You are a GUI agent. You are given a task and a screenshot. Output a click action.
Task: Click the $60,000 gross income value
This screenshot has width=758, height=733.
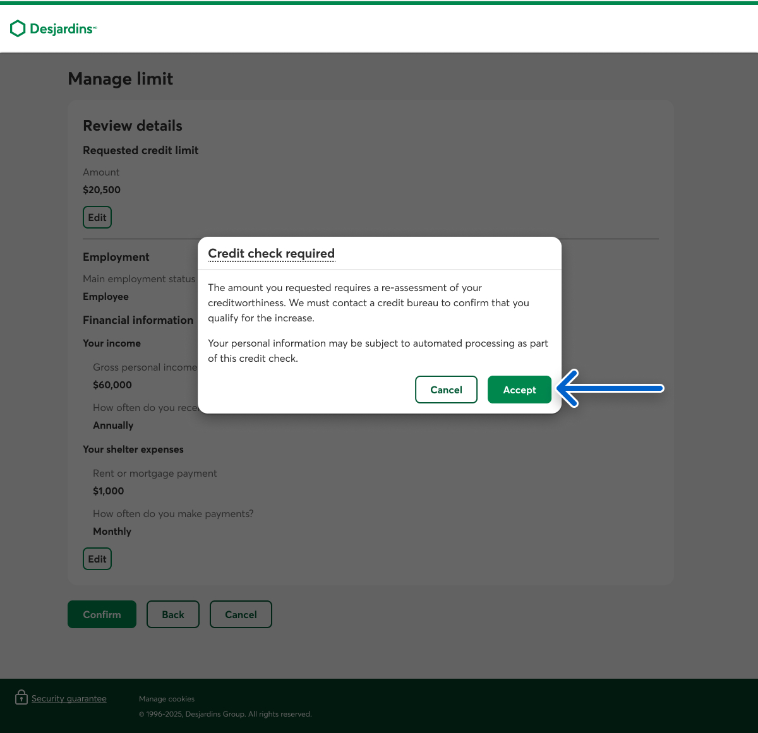click(x=112, y=385)
